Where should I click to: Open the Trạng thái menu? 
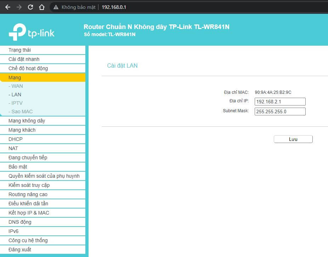click(x=43, y=50)
